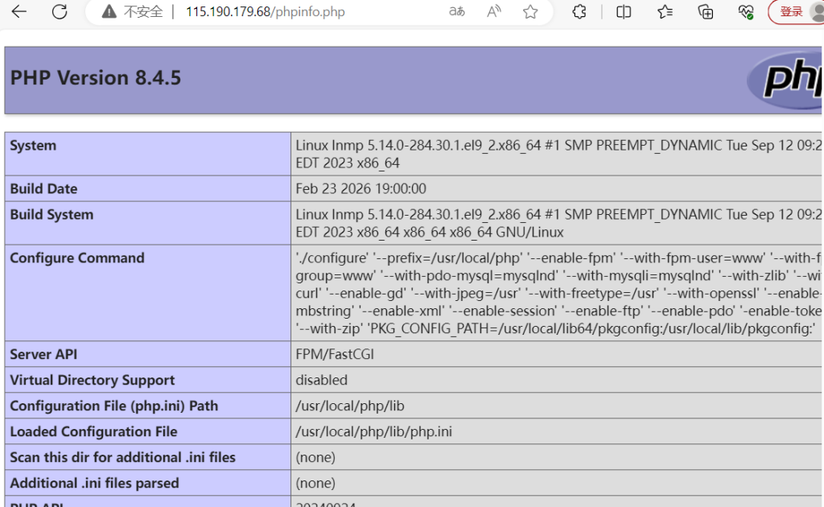Viewport: 824px width, 507px height.
Task: Click the Configure Command row label
Action: coord(77,258)
